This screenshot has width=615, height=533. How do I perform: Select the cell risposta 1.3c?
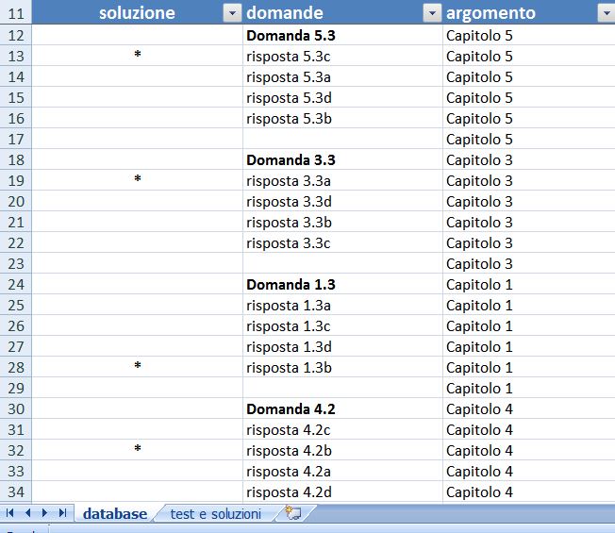pos(342,325)
